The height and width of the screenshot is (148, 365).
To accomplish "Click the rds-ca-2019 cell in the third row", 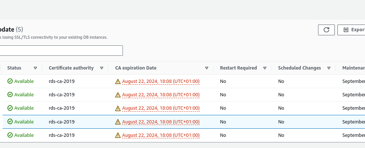I will pos(62,108).
